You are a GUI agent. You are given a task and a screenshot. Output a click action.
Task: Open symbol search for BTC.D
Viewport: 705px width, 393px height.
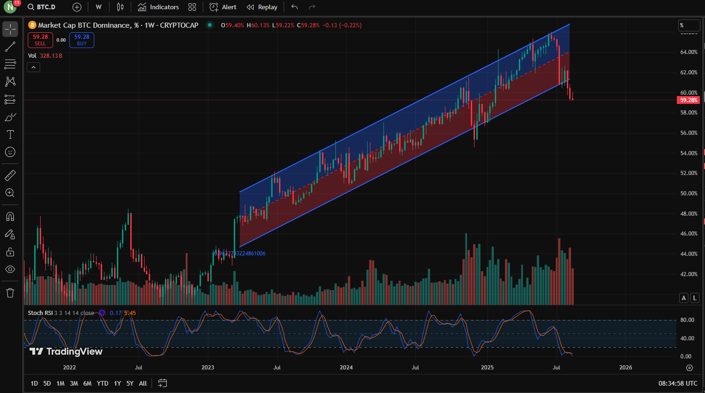[x=42, y=7]
